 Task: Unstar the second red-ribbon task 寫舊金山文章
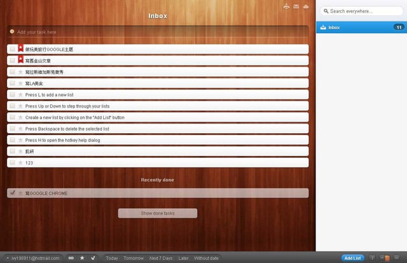click(20, 59)
